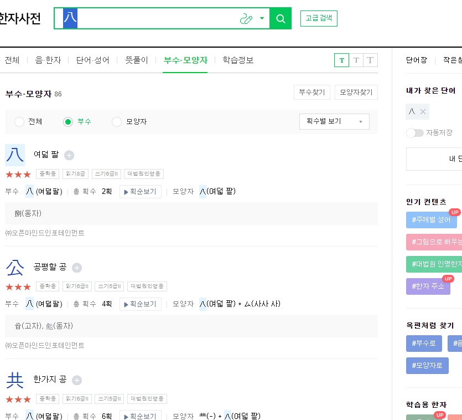462x420 pixels.
Task: Remove 八 chip from 내가 찾은 단어
Action: tap(424, 111)
